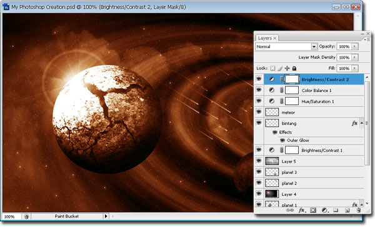
Task: Expand effects arrow on planet 1 layer
Action: click(362, 204)
